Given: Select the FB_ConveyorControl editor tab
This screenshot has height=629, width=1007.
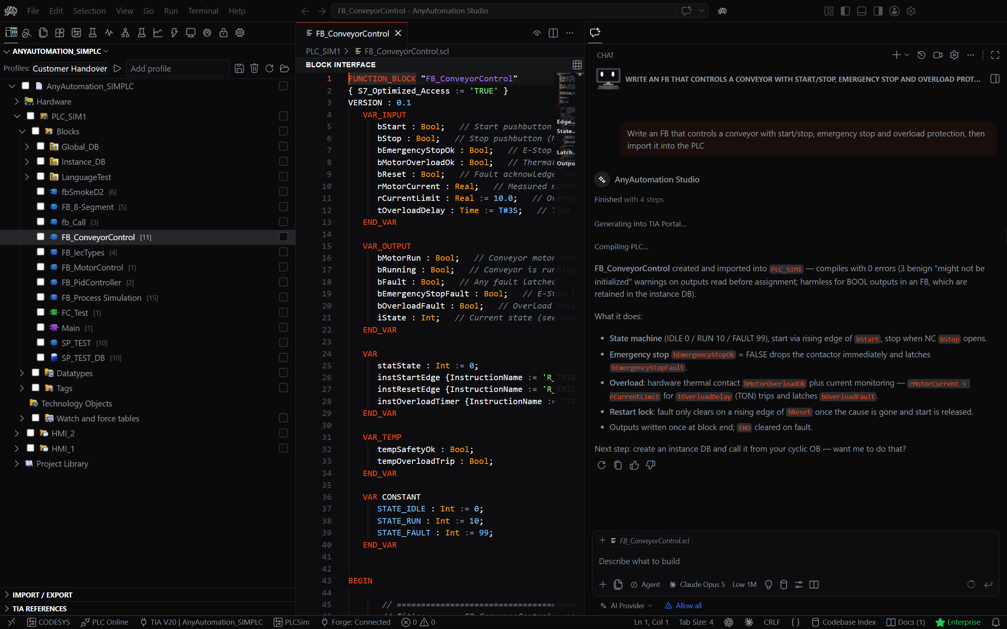Looking at the screenshot, I should click(352, 33).
